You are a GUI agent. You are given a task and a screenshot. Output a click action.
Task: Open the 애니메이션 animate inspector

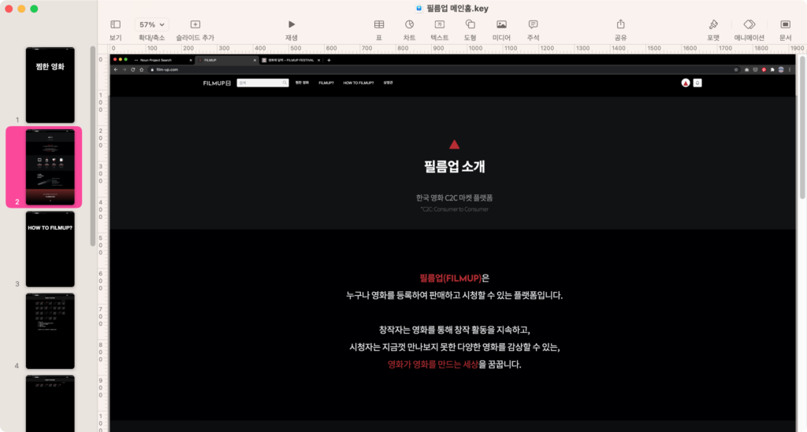tap(749, 24)
